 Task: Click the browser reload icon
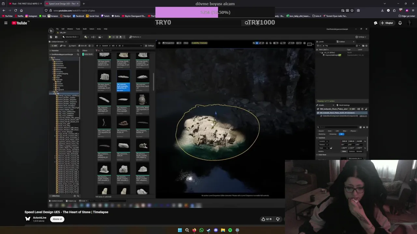15,10
